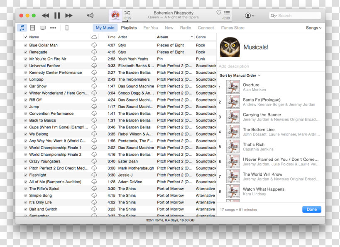Click the Musicals! playlist owl artwork

230,47
